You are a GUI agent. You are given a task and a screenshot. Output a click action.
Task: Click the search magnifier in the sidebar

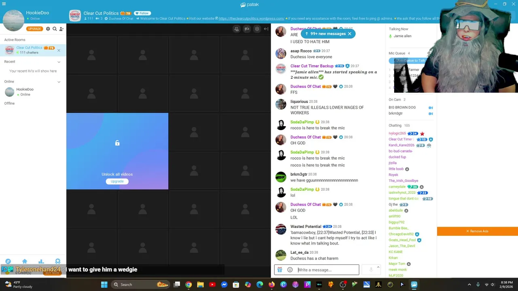click(x=55, y=29)
